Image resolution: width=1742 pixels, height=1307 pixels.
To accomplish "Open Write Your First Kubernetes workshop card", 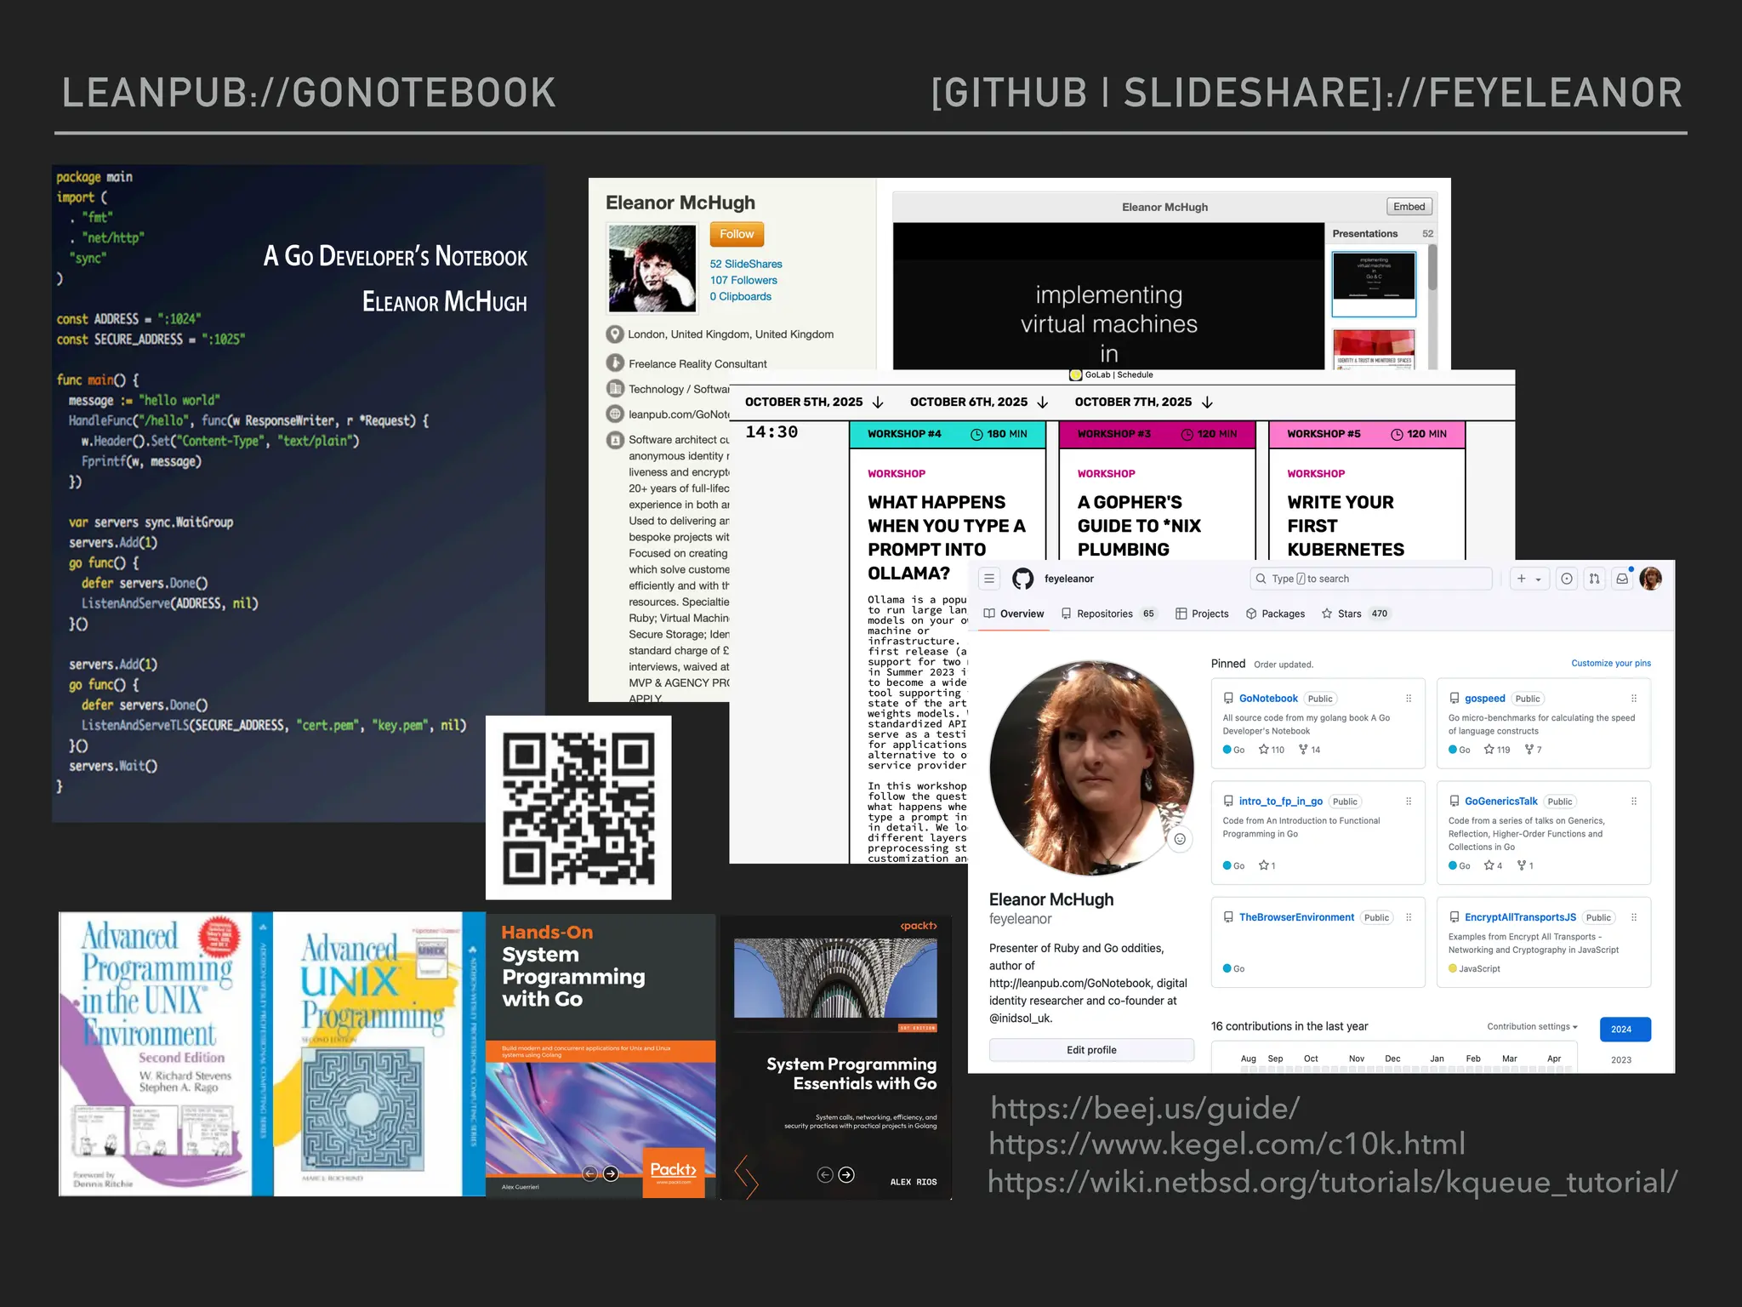I will (1367, 491).
